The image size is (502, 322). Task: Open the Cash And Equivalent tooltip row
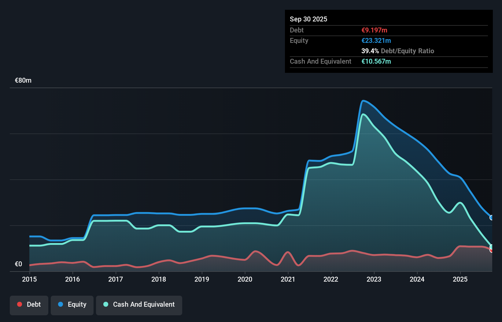click(320, 61)
